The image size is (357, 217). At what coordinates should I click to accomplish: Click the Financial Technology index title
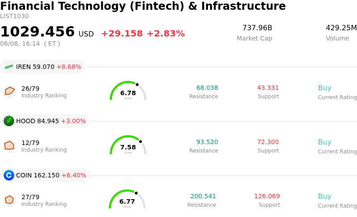pos(143,6)
